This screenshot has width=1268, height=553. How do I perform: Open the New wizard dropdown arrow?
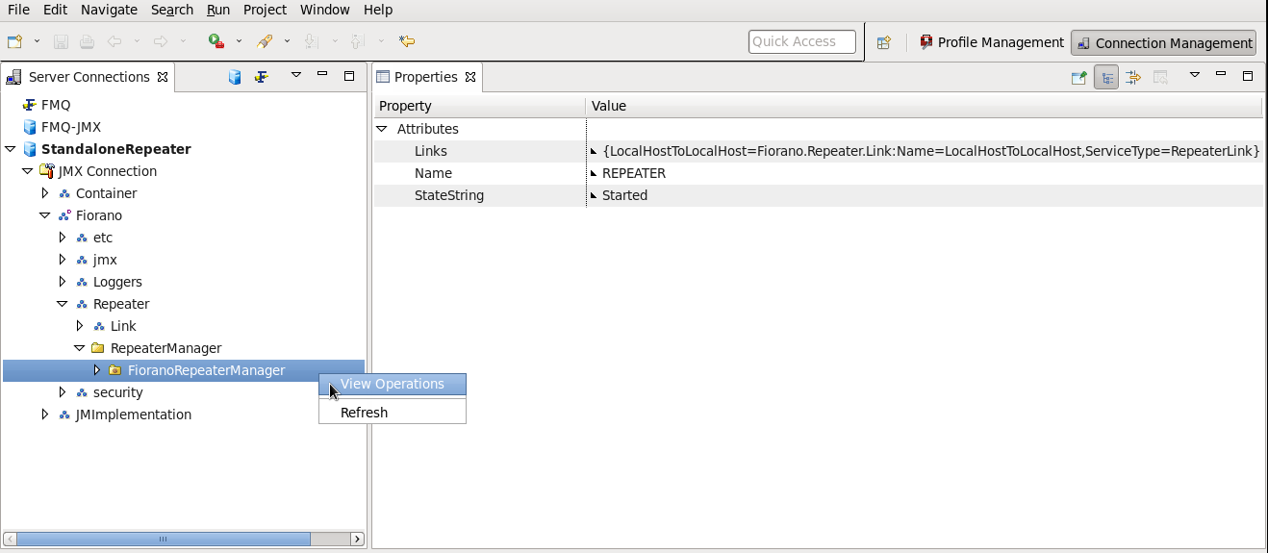[38, 41]
